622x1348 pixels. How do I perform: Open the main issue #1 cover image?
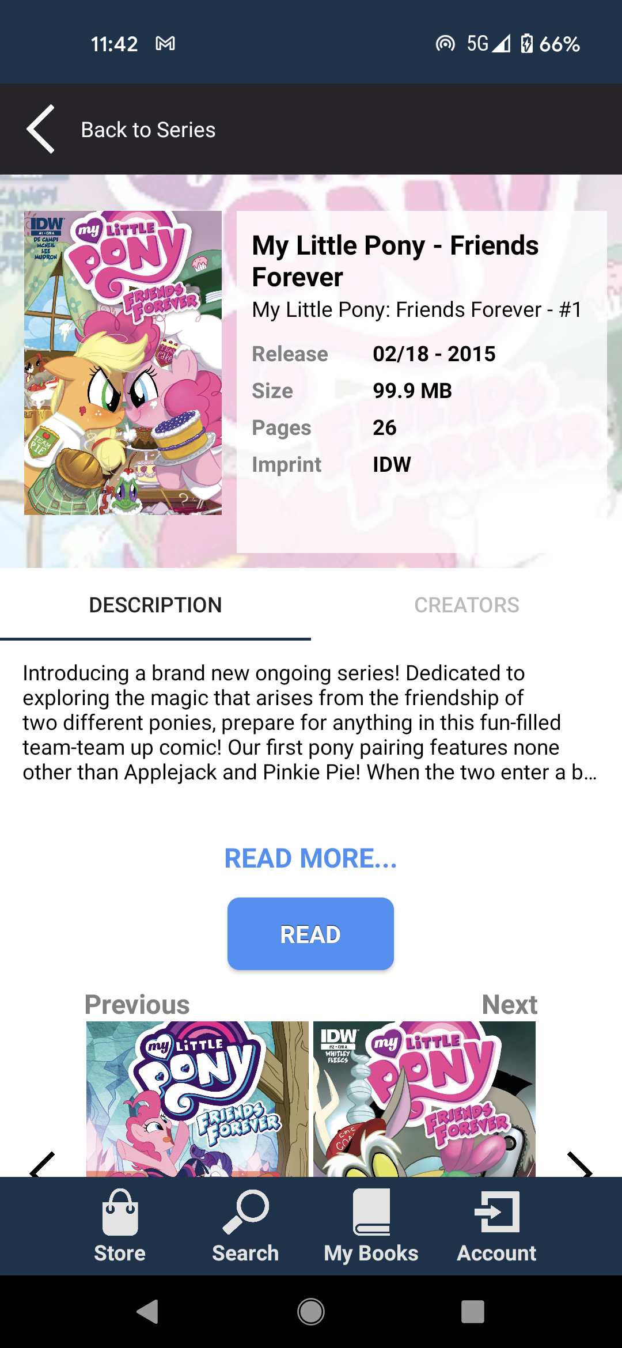tap(123, 363)
